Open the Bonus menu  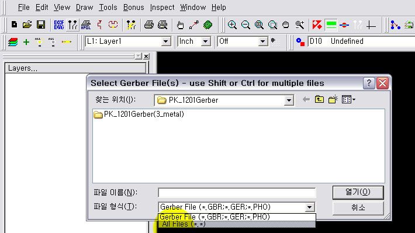(x=134, y=8)
